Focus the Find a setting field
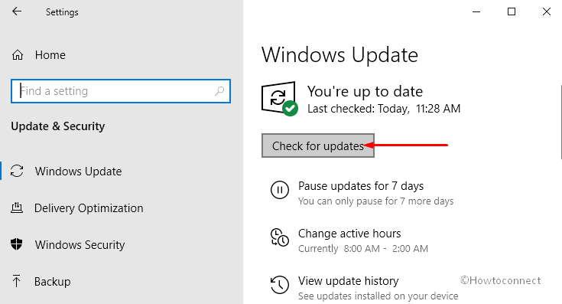 point(121,91)
